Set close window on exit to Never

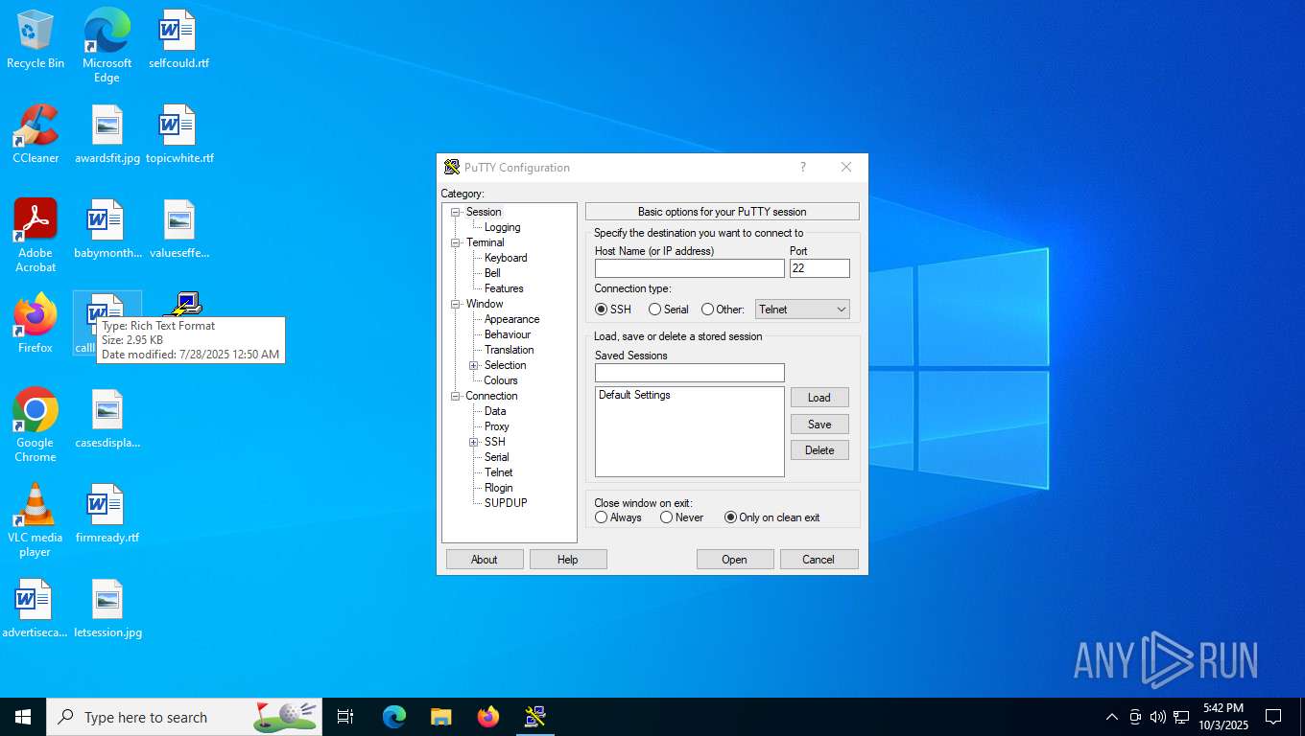(682, 517)
